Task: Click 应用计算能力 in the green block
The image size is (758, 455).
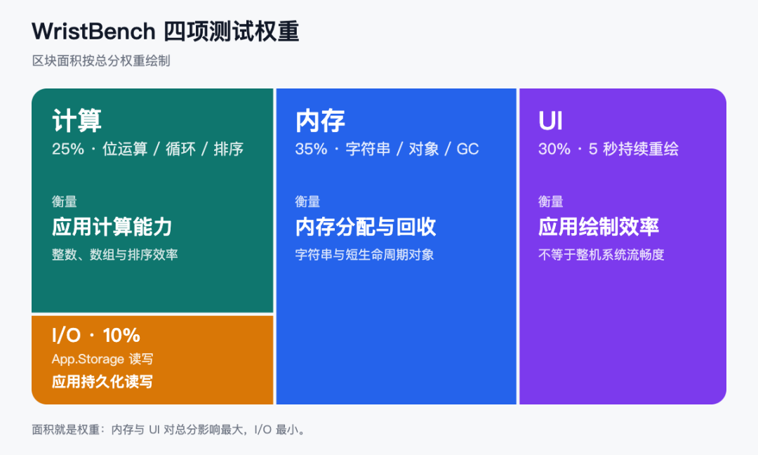Action: click(112, 227)
